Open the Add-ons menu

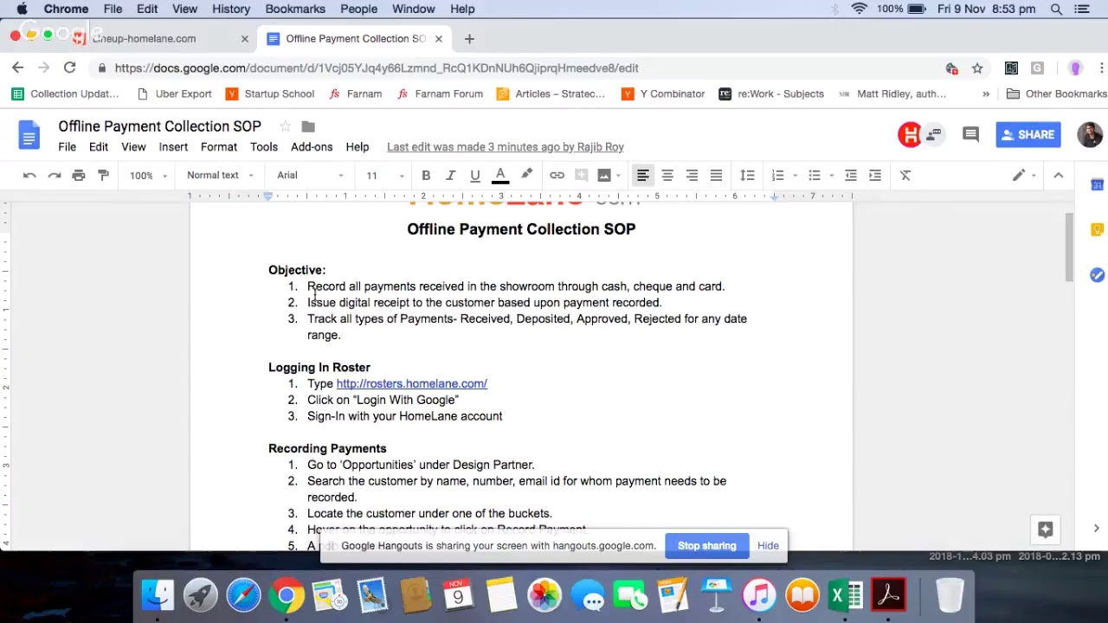[312, 147]
